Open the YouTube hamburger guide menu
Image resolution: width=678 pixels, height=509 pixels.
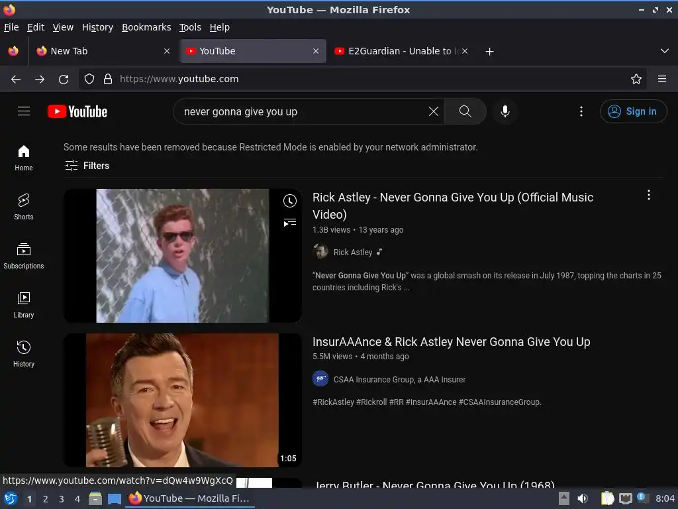coord(24,111)
